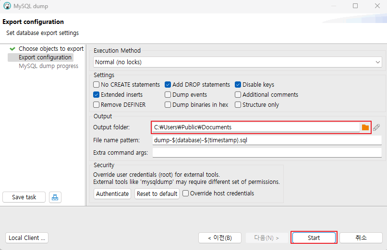
Task: Toggle Disable keys checkbox
Action: pyautogui.click(x=238, y=85)
